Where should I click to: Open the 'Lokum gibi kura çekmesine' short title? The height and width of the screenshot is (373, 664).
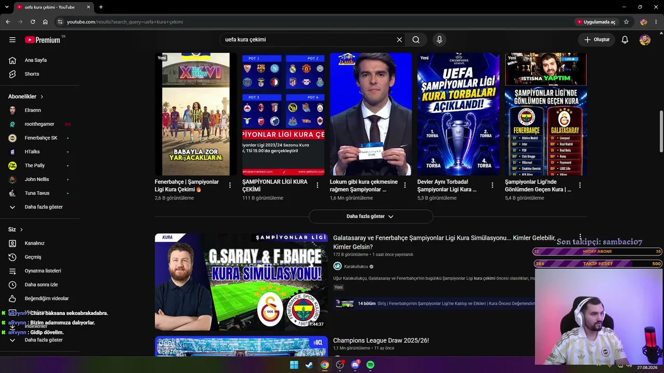[364, 185]
